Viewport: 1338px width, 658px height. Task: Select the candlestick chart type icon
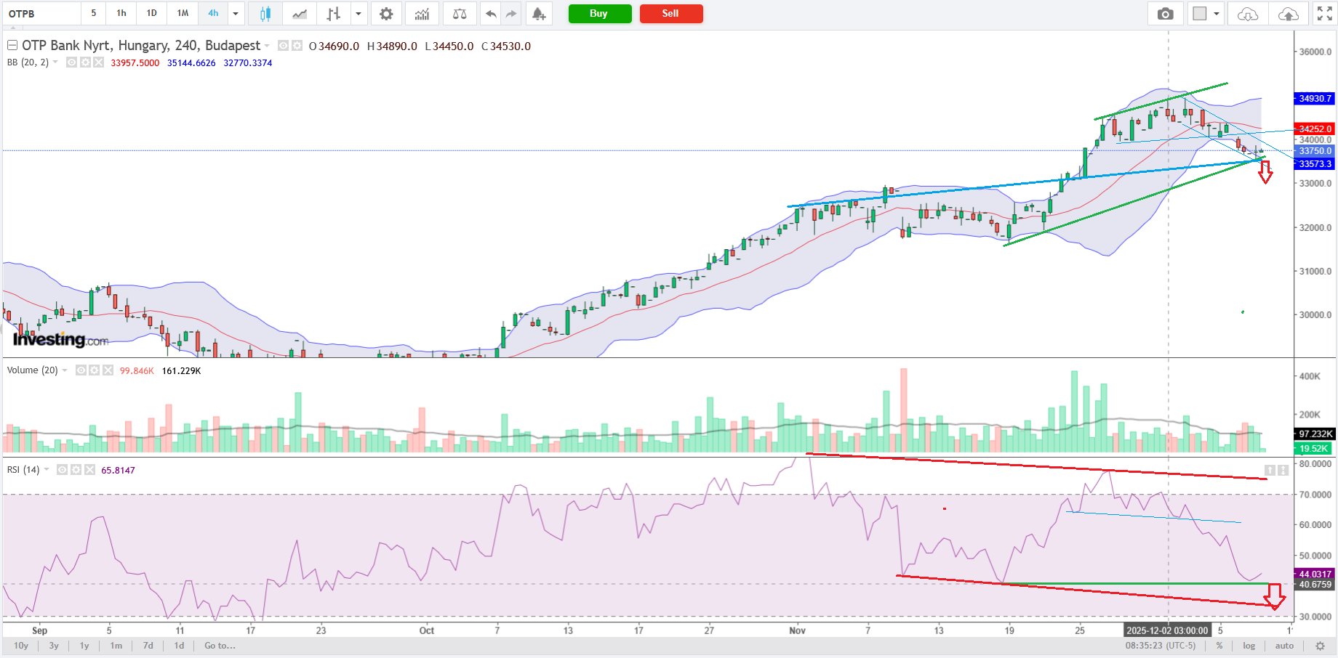(x=265, y=14)
